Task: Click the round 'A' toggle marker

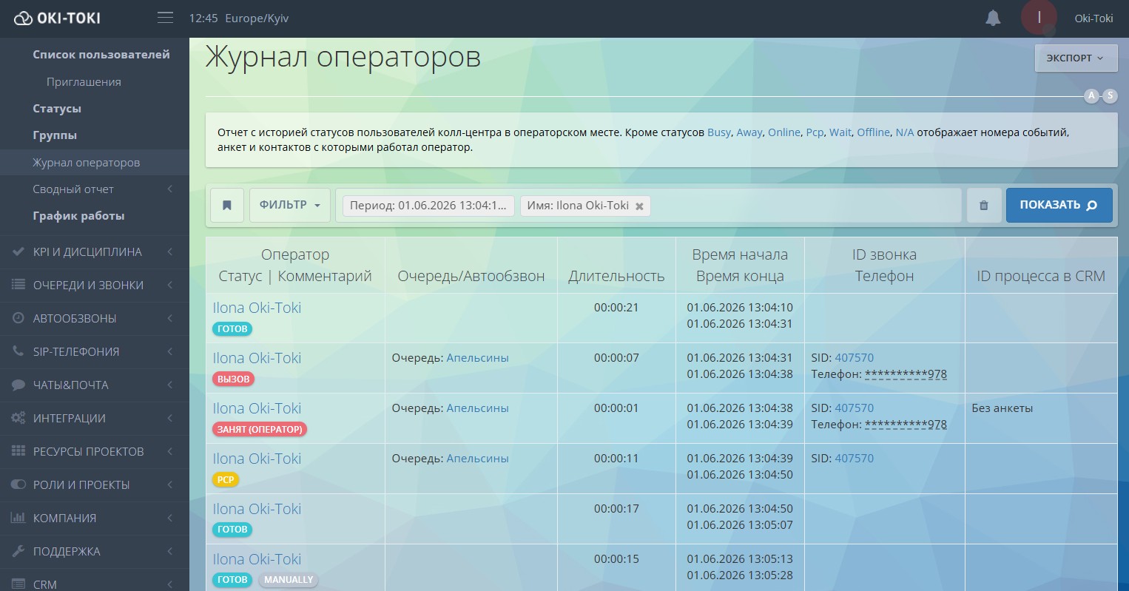Action: [x=1091, y=95]
